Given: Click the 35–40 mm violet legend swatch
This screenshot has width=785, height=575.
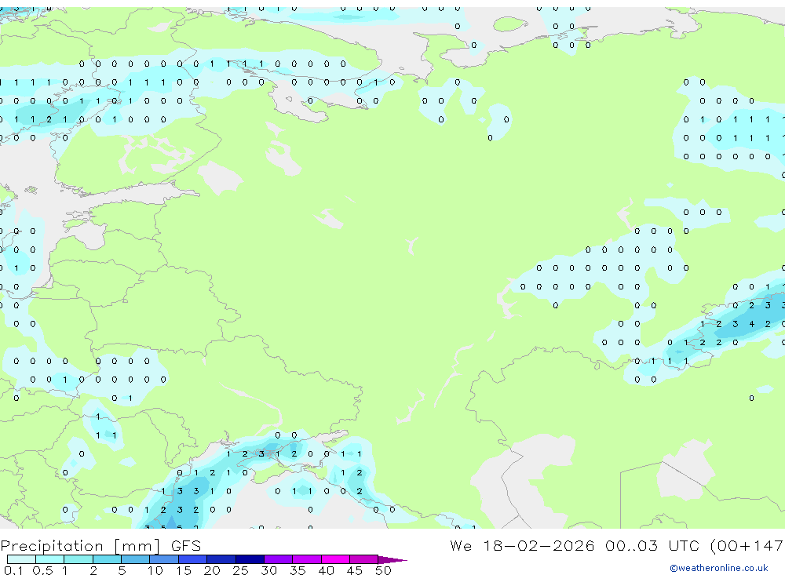Looking at the screenshot, I should point(307,559).
